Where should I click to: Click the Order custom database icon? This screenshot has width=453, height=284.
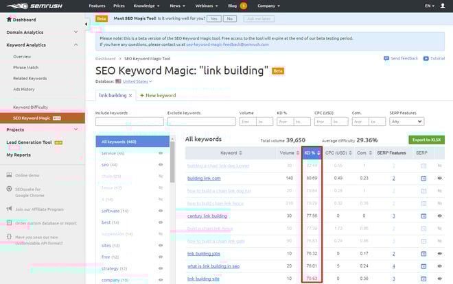(x=9, y=222)
